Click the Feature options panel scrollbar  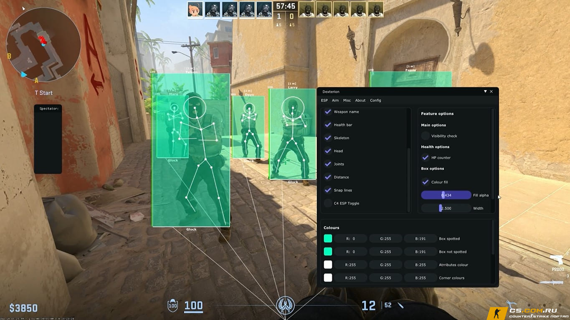click(x=493, y=154)
